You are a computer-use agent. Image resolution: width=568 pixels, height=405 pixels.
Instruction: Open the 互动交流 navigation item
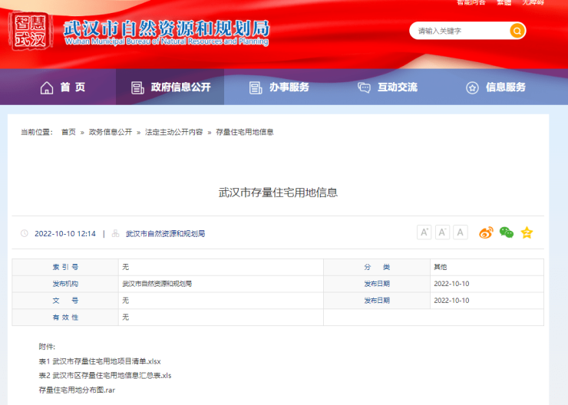(388, 87)
